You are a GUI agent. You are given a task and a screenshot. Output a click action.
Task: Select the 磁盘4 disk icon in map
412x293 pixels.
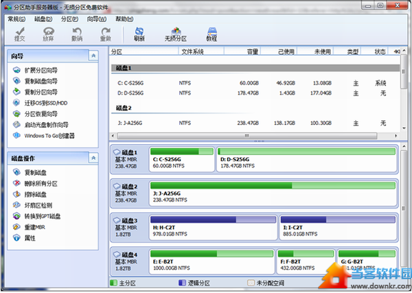(117, 255)
